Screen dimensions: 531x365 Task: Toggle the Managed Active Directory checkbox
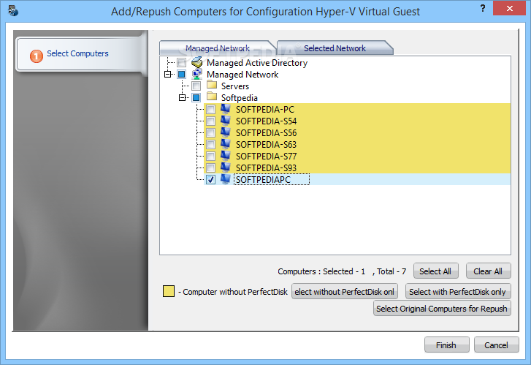[182, 62]
